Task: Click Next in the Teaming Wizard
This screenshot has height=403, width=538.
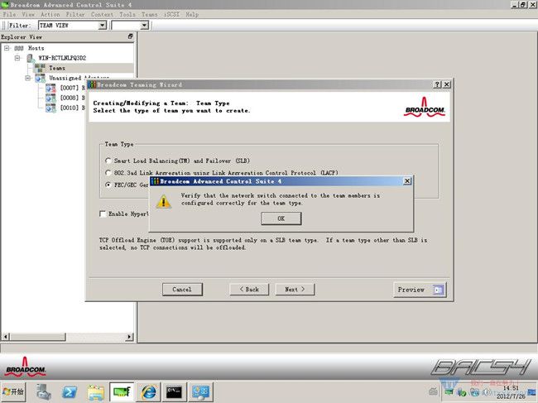Action: (x=295, y=290)
